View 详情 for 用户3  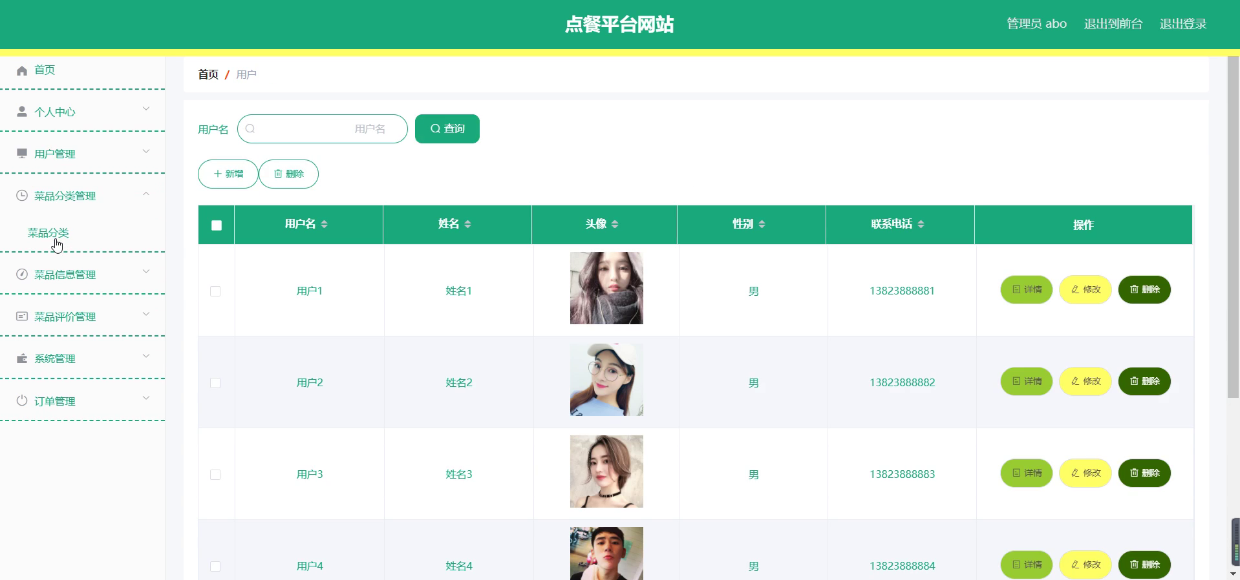(x=1027, y=473)
